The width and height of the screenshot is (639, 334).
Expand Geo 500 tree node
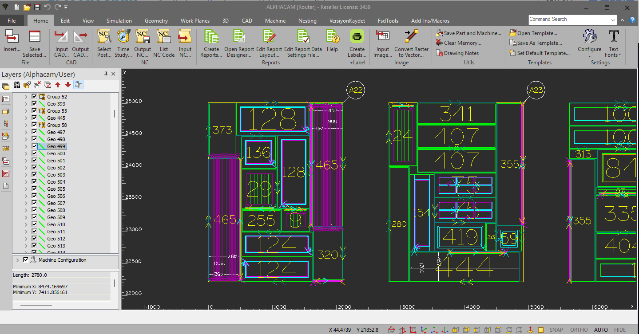coord(26,153)
